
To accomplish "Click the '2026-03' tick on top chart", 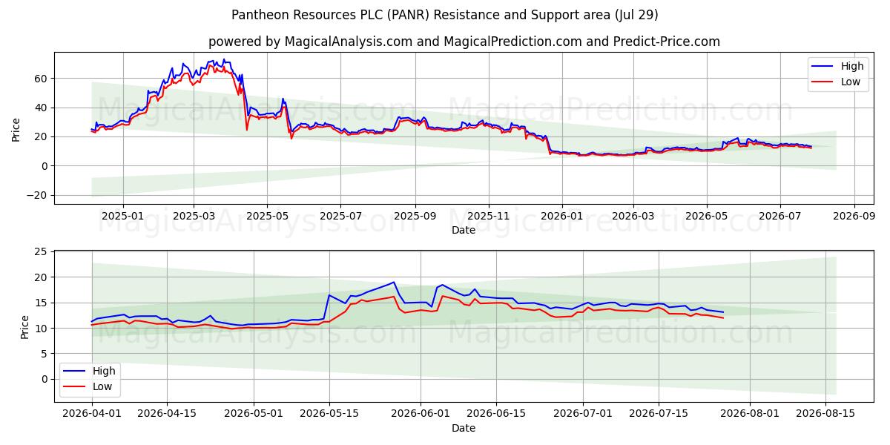I will click(633, 216).
